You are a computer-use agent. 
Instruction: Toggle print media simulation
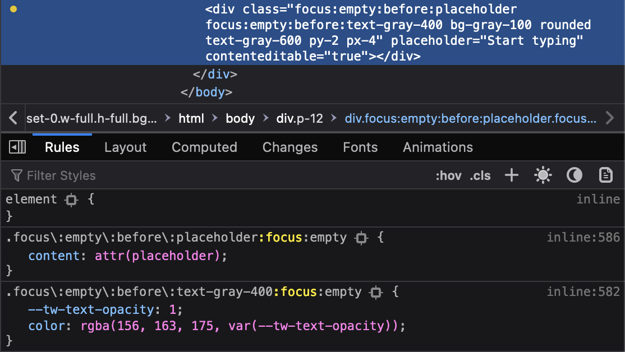click(606, 175)
